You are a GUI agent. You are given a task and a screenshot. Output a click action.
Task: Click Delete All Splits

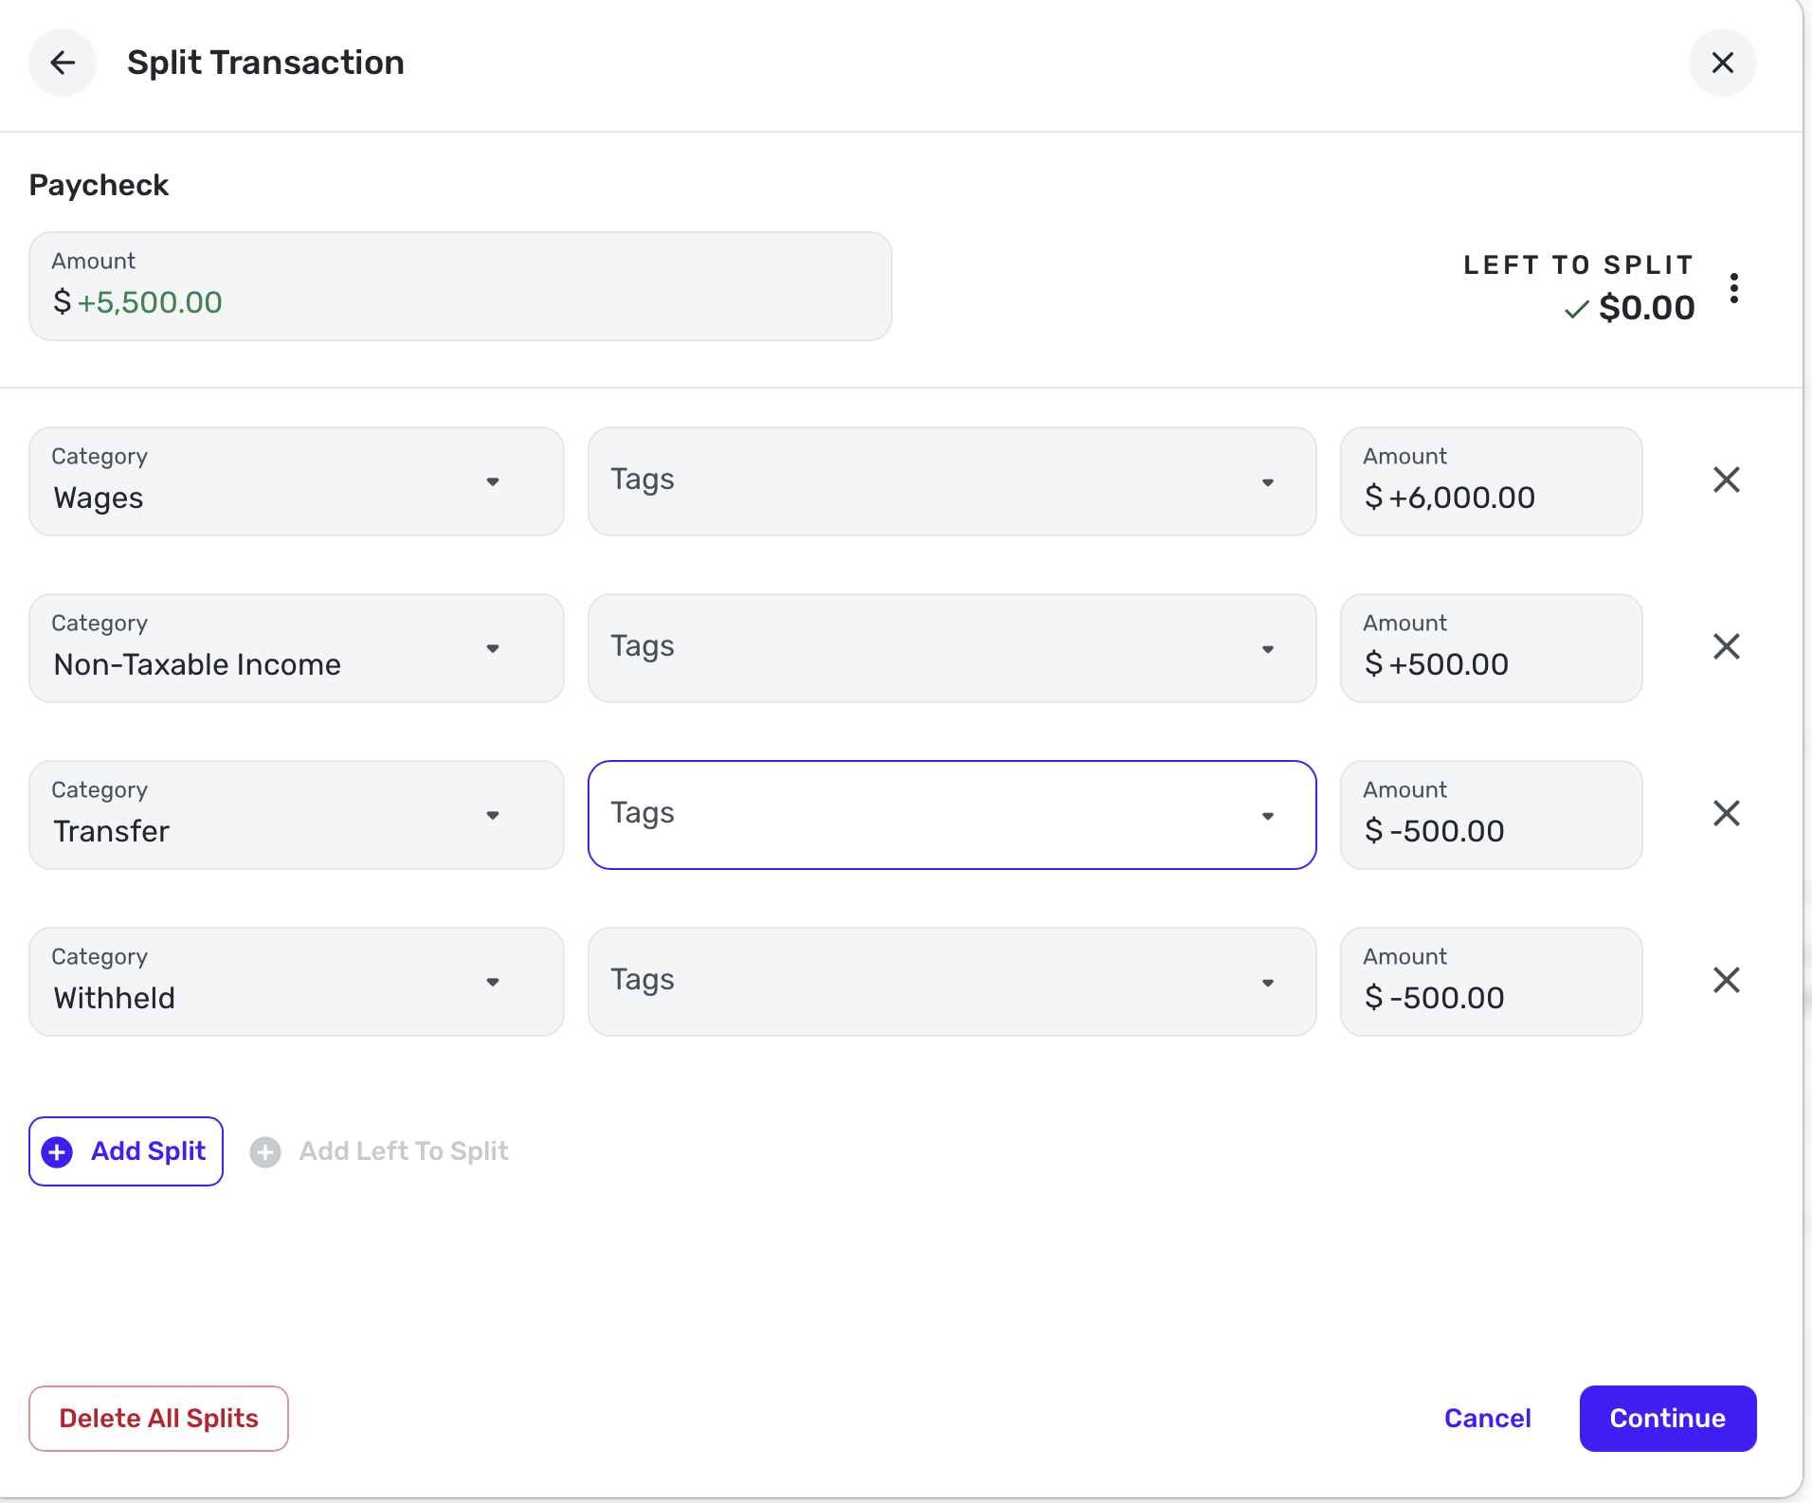click(158, 1419)
